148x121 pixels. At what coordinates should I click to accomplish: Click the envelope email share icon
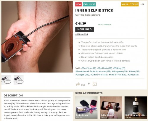95,84
